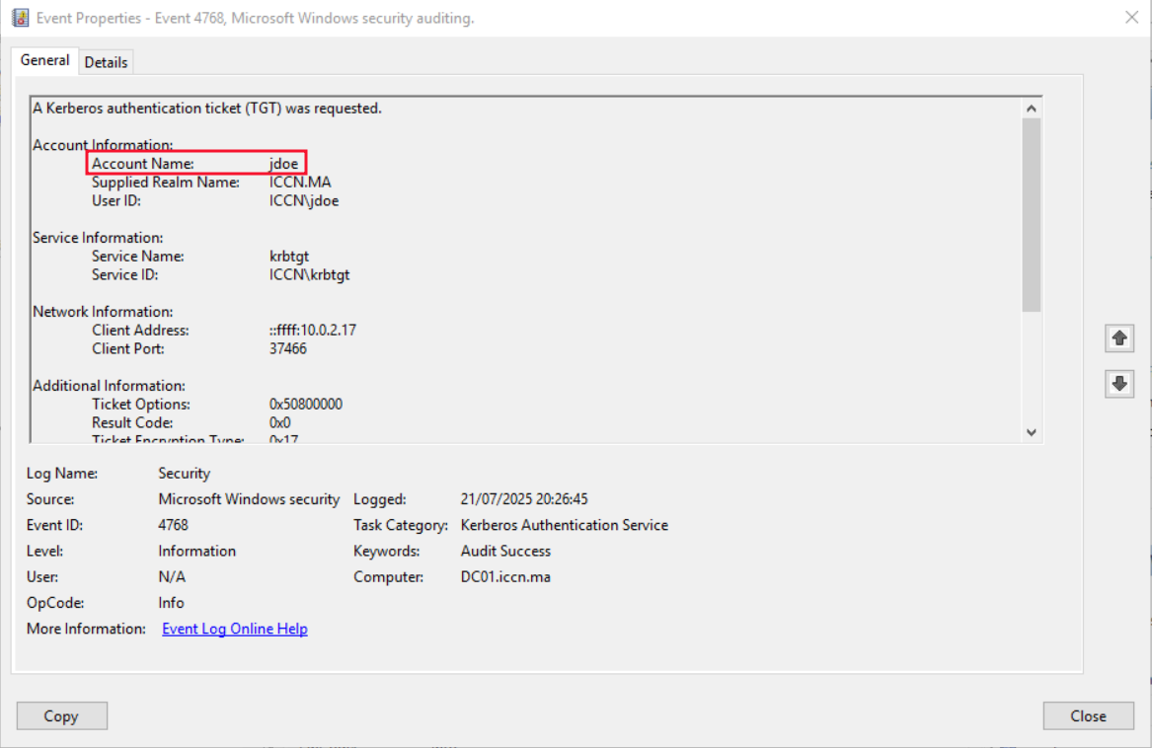
Task: Click the empty scrollbar track below the thumb
Action: (1032, 365)
